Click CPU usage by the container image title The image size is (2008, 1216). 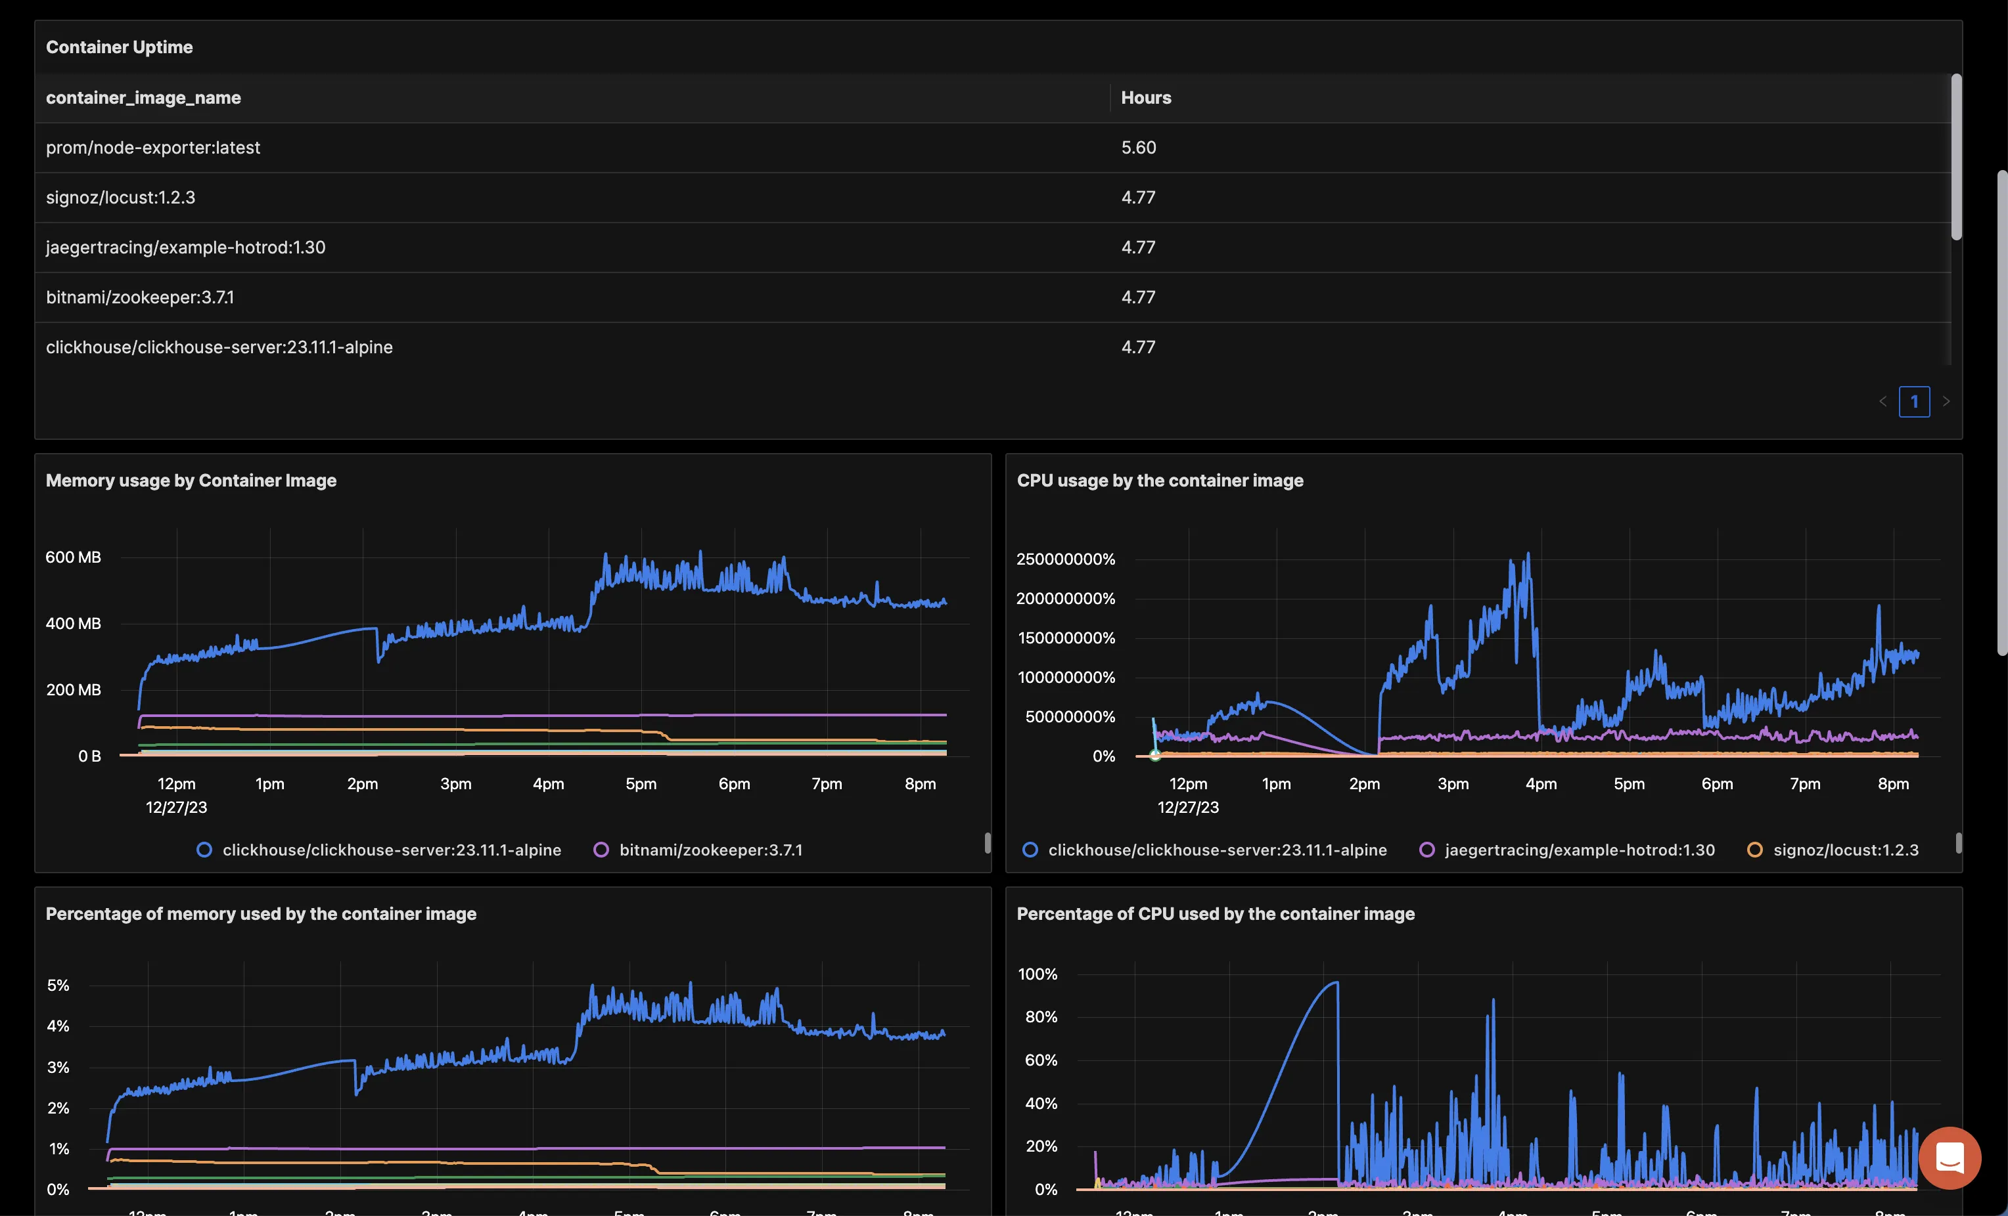pyautogui.click(x=1160, y=481)
